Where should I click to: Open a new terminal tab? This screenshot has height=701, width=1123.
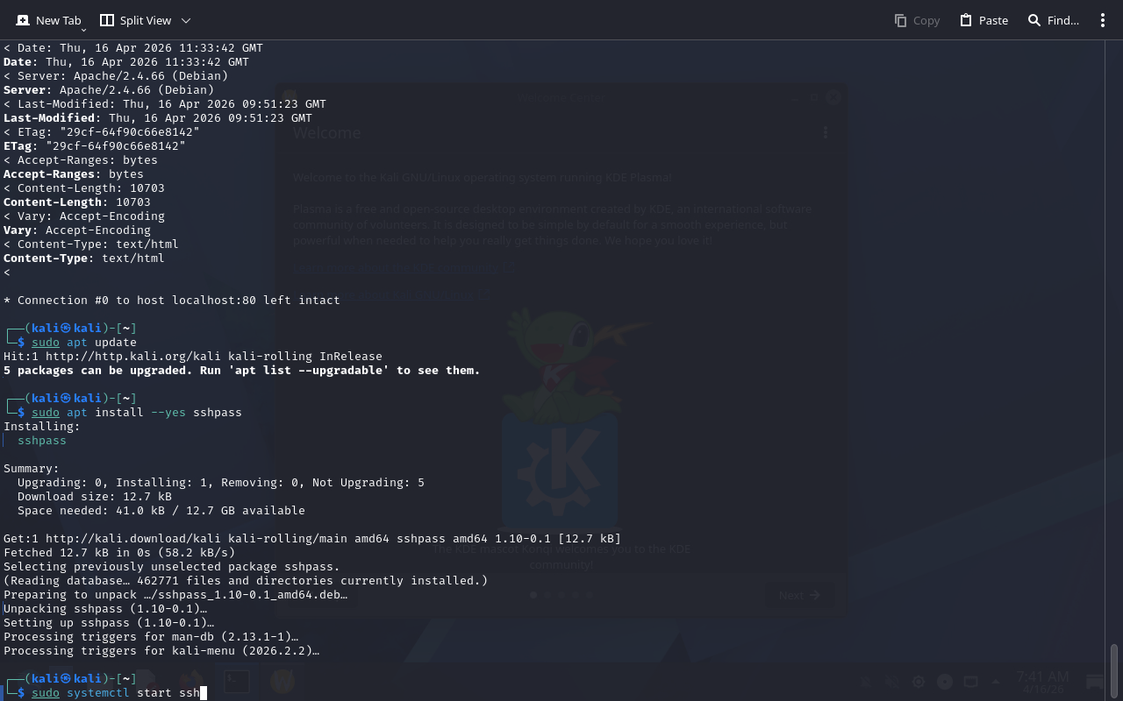48,20
